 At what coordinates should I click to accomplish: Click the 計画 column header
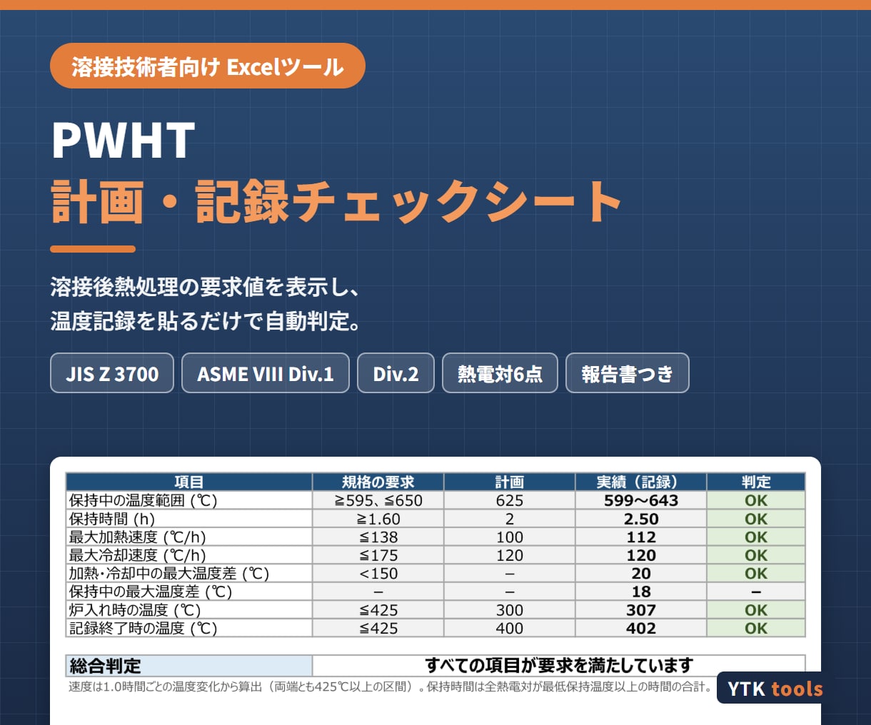pyautogui.click(x=510, y=482)
